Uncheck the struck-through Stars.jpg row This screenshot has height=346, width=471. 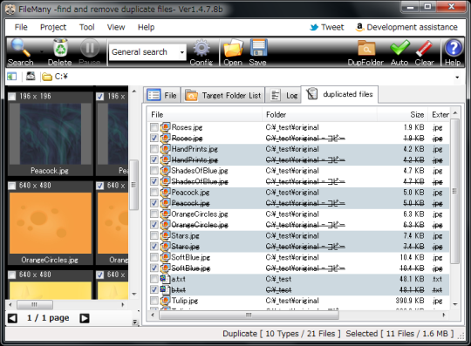tap(154, 247)
